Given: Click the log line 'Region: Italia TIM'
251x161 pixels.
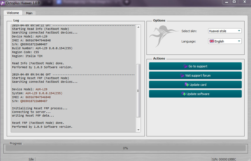Looking at the screenshot, I should click(x=27, y=56).
